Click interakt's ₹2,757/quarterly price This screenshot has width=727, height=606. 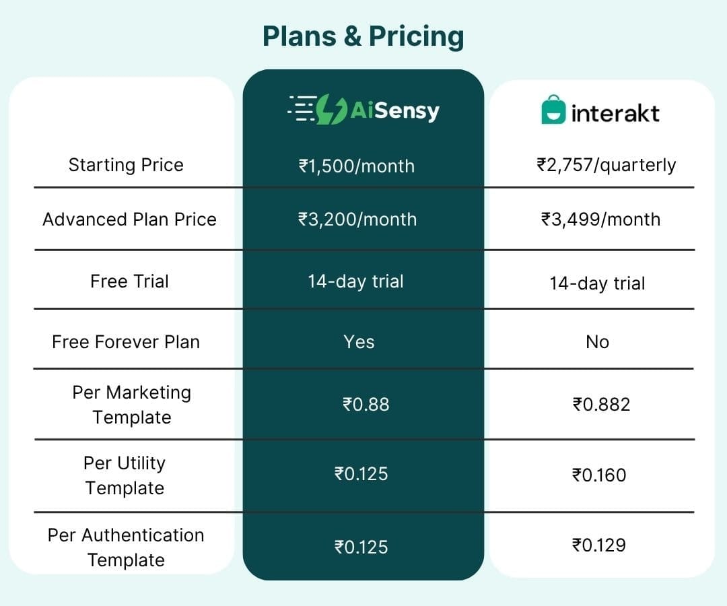tap(606, 165)
